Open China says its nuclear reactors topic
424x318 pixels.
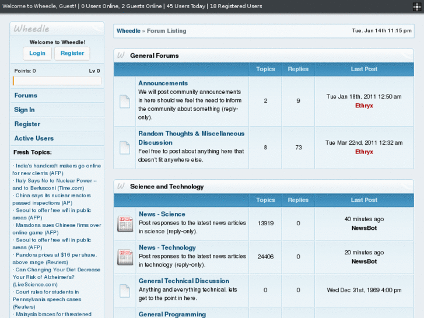52,199
